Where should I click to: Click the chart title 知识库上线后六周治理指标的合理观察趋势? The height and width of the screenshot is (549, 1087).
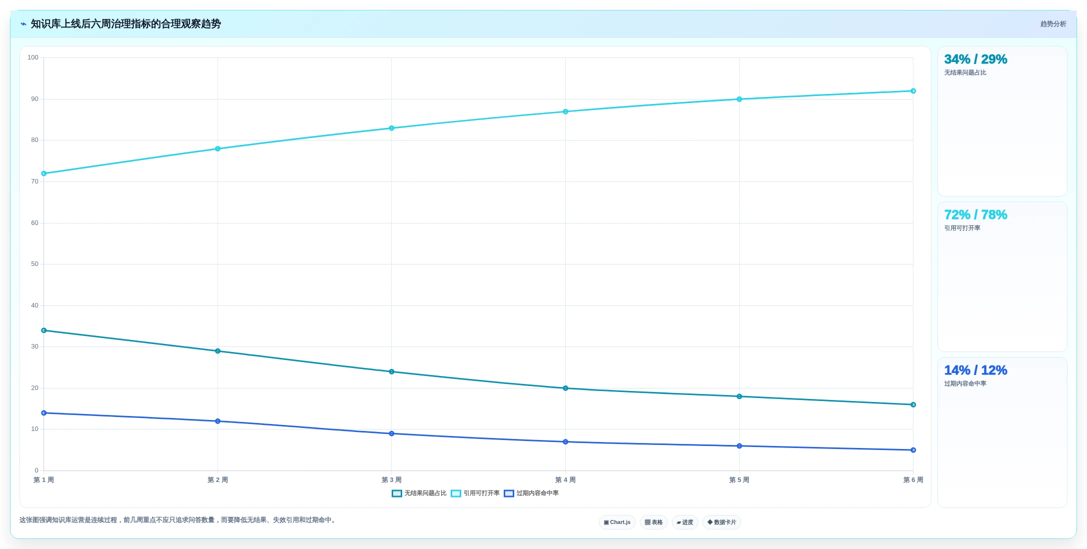(x=126, y=24)
